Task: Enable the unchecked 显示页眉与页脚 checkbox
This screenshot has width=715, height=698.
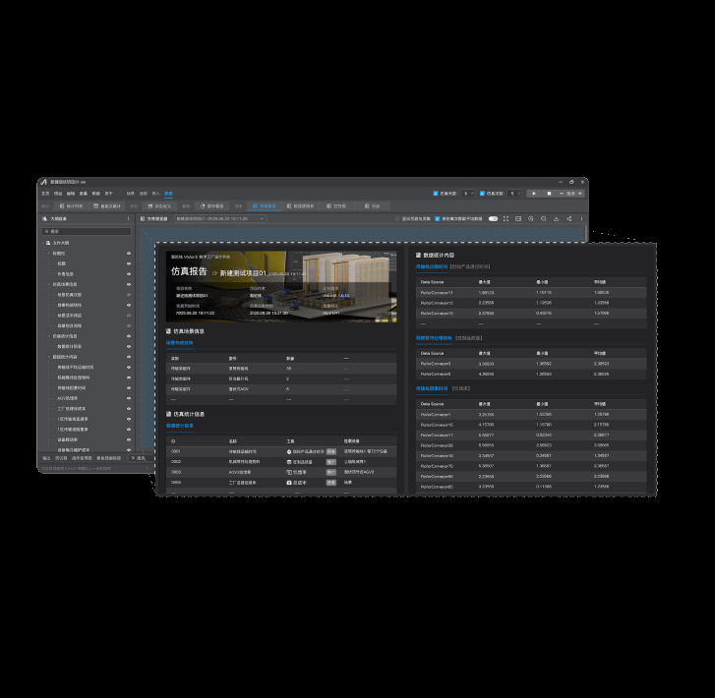Action: (397, 219)
